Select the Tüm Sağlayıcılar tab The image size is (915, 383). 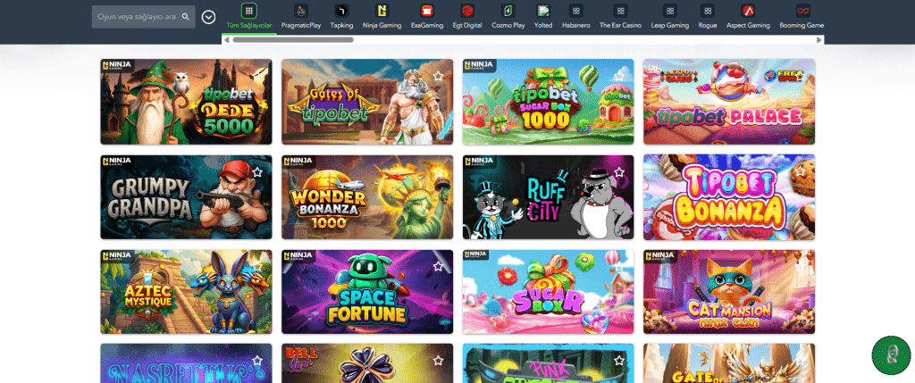[x=249, y=15]
